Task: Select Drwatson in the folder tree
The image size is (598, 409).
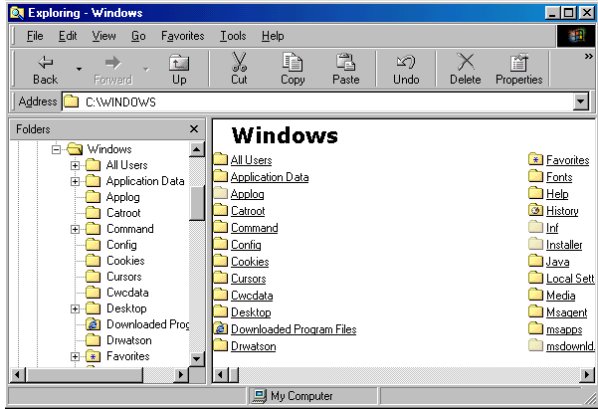Action: tap(129, 340)
